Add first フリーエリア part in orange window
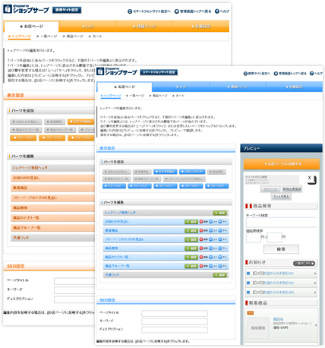 coord(24,138)
